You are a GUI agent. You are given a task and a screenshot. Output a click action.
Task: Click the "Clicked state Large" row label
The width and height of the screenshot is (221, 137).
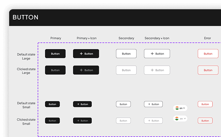26,71
